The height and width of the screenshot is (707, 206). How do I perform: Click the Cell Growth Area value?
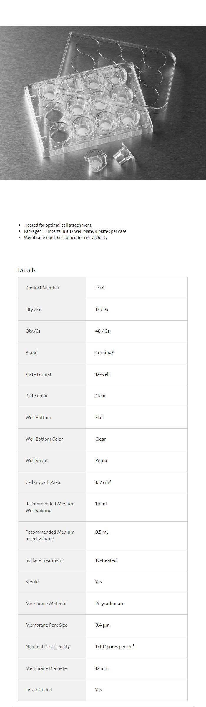[103, 482]
